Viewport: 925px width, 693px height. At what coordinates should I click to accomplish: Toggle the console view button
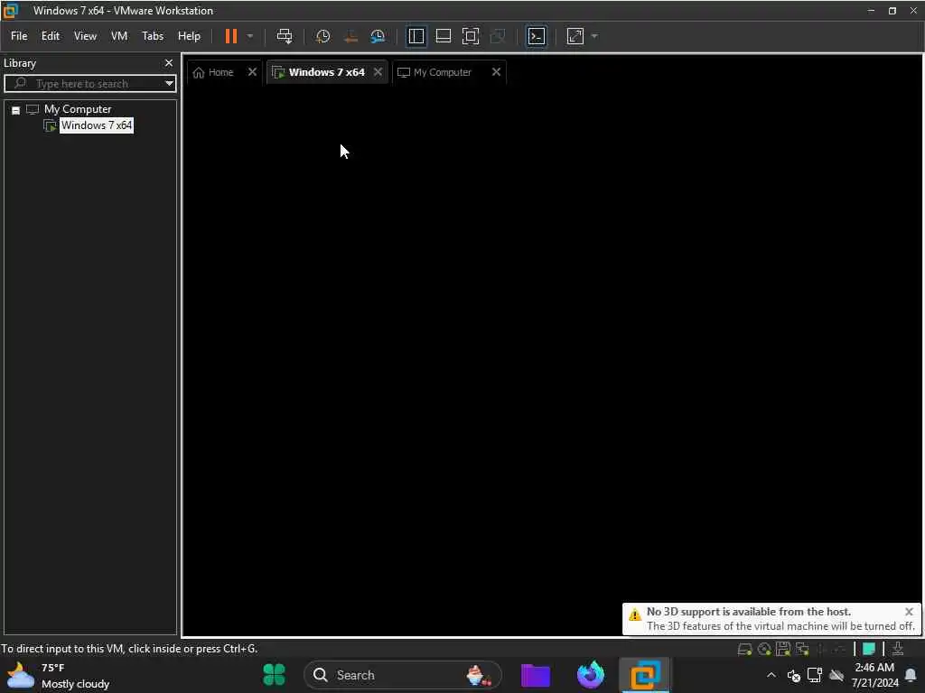(x=537, y=36)
